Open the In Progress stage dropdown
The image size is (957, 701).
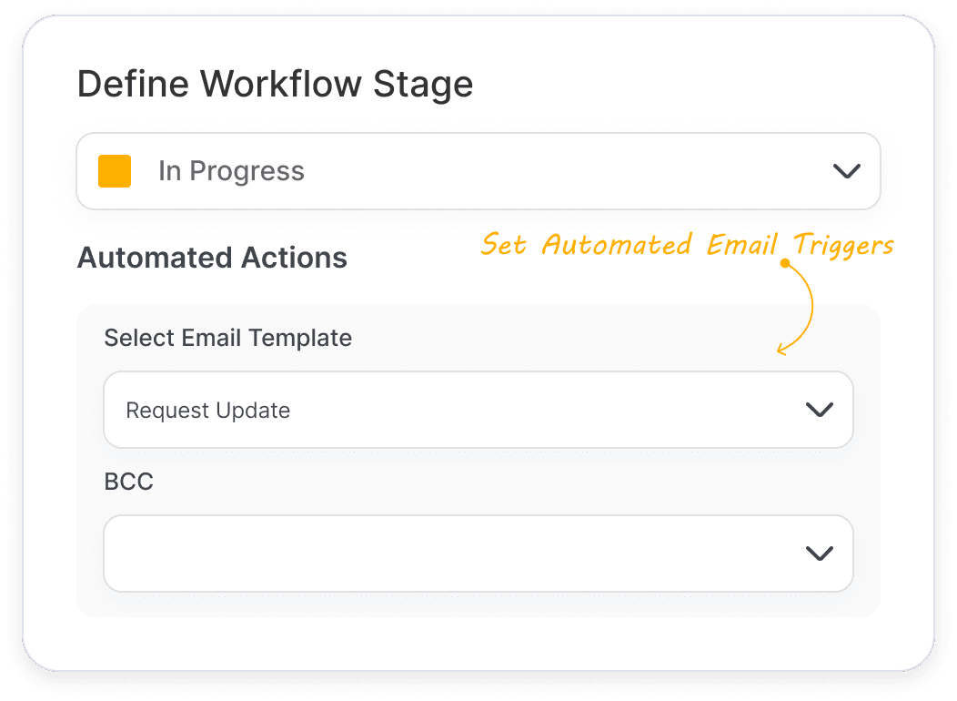coord(478,171)
